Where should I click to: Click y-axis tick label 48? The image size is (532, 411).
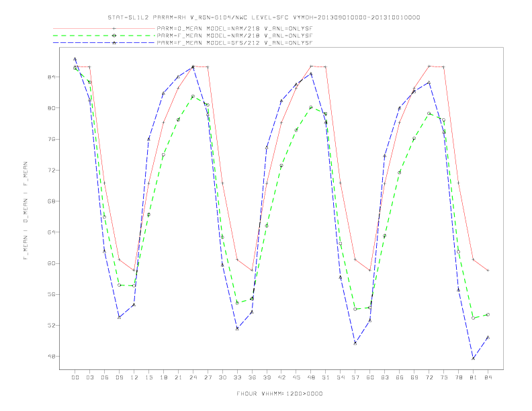[51, 357]
